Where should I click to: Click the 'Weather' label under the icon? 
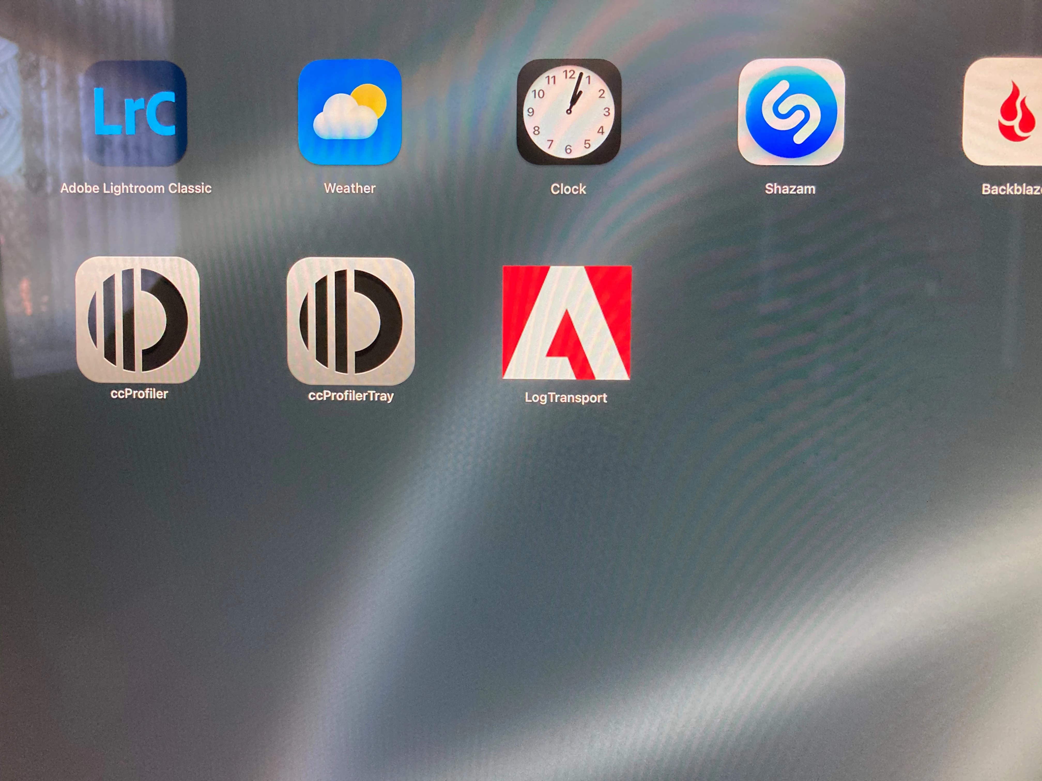tap(350, 188)
